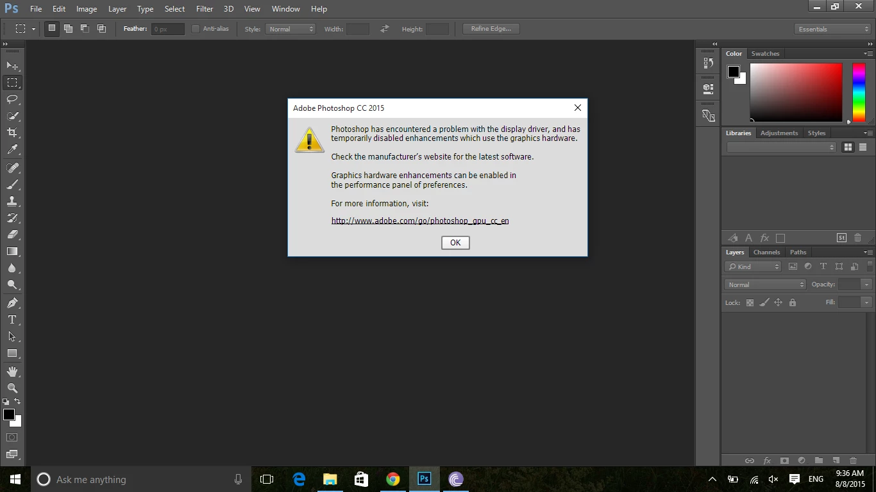This screenshot has height=492, width=876.
Task: Select the Dodge tool
Action: (x=12, y=285)
